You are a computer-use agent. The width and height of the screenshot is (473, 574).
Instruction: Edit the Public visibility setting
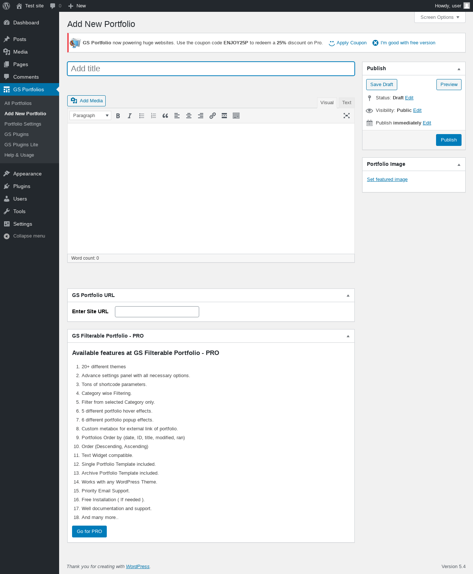click(x=417, y=110)
